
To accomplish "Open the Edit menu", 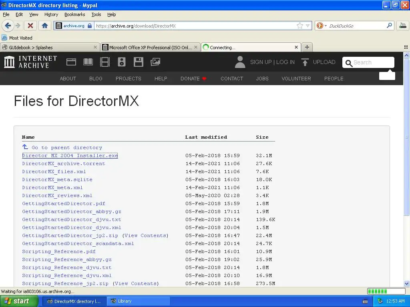I will click(19, 14).
